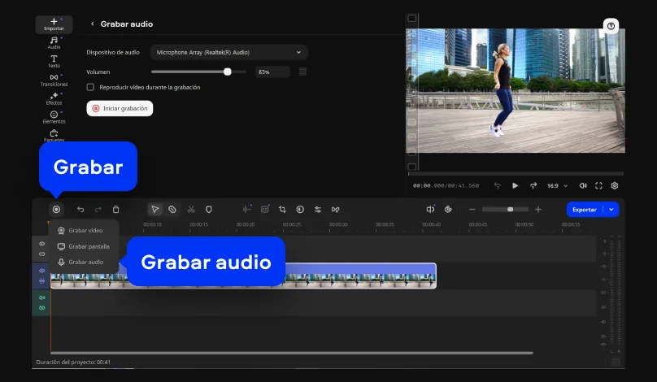The height and width of the screenshot is (382, 657).
Task: Click the Iniciar grabación button
Action: [x=120, y=108]
